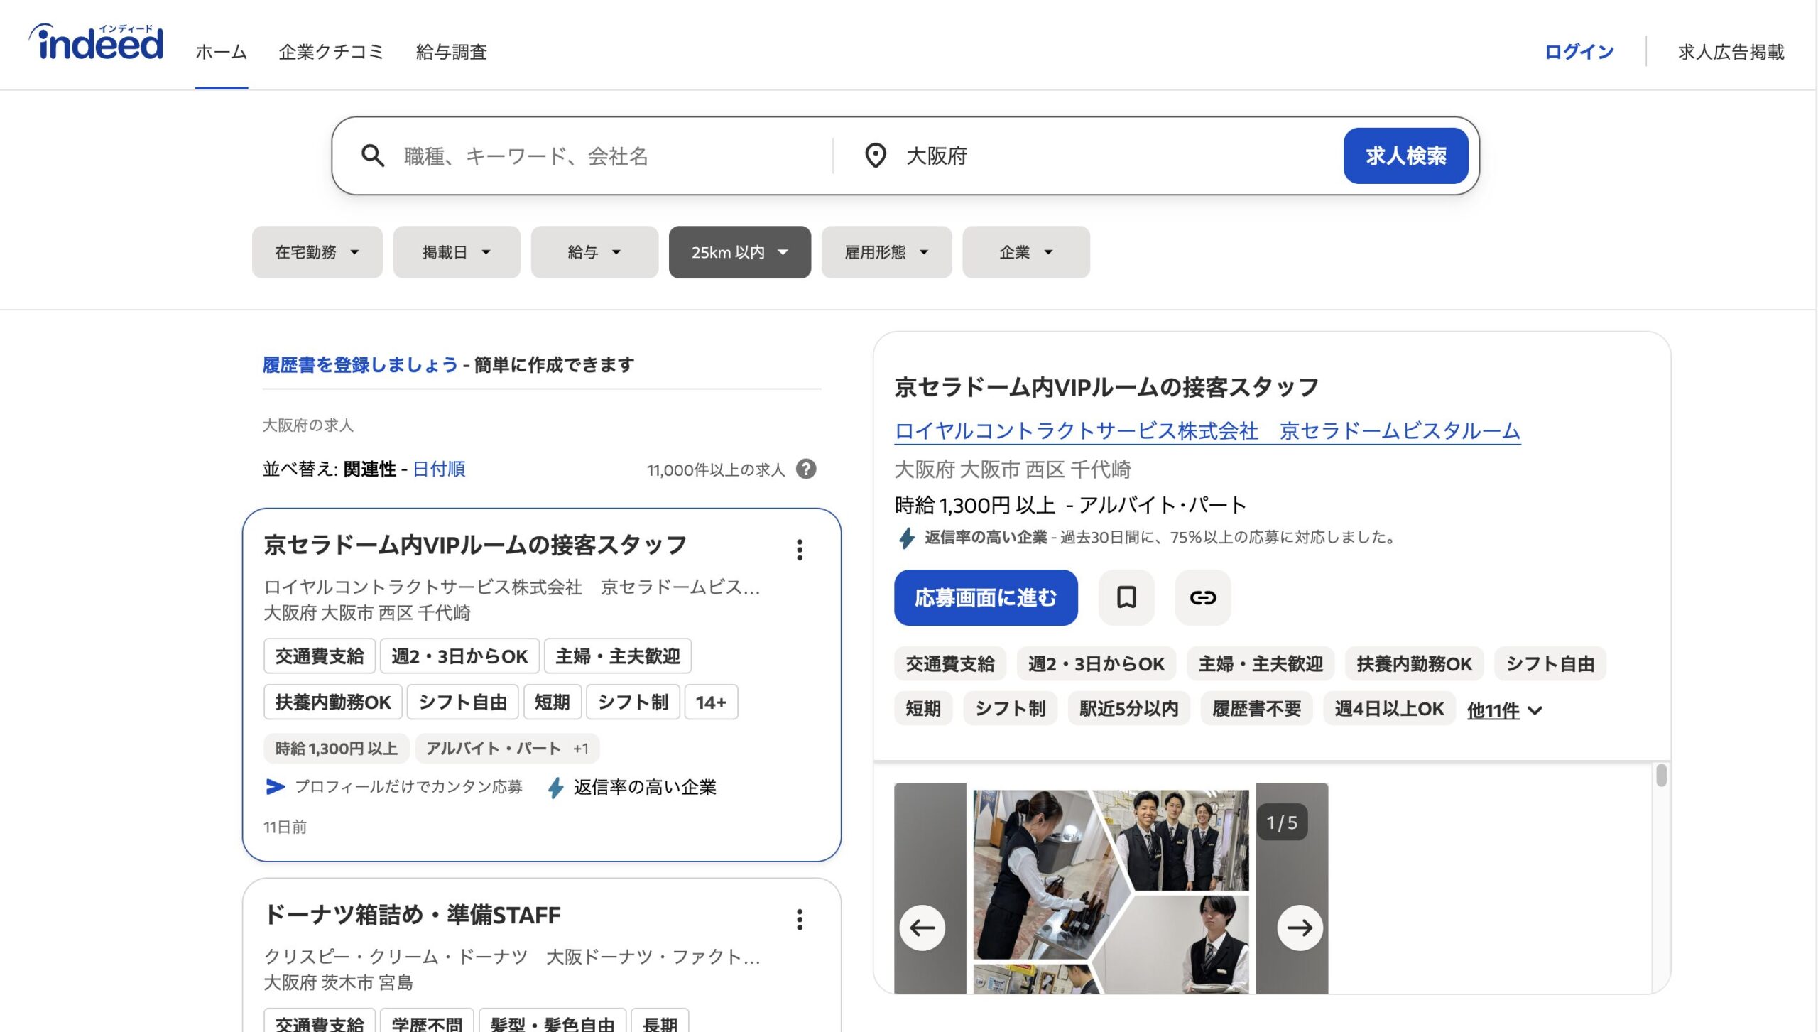Image resolution: width=1818 pixels, height=1032 pixels.
Task: Click the help question mark icon
Action: [806, 469]
